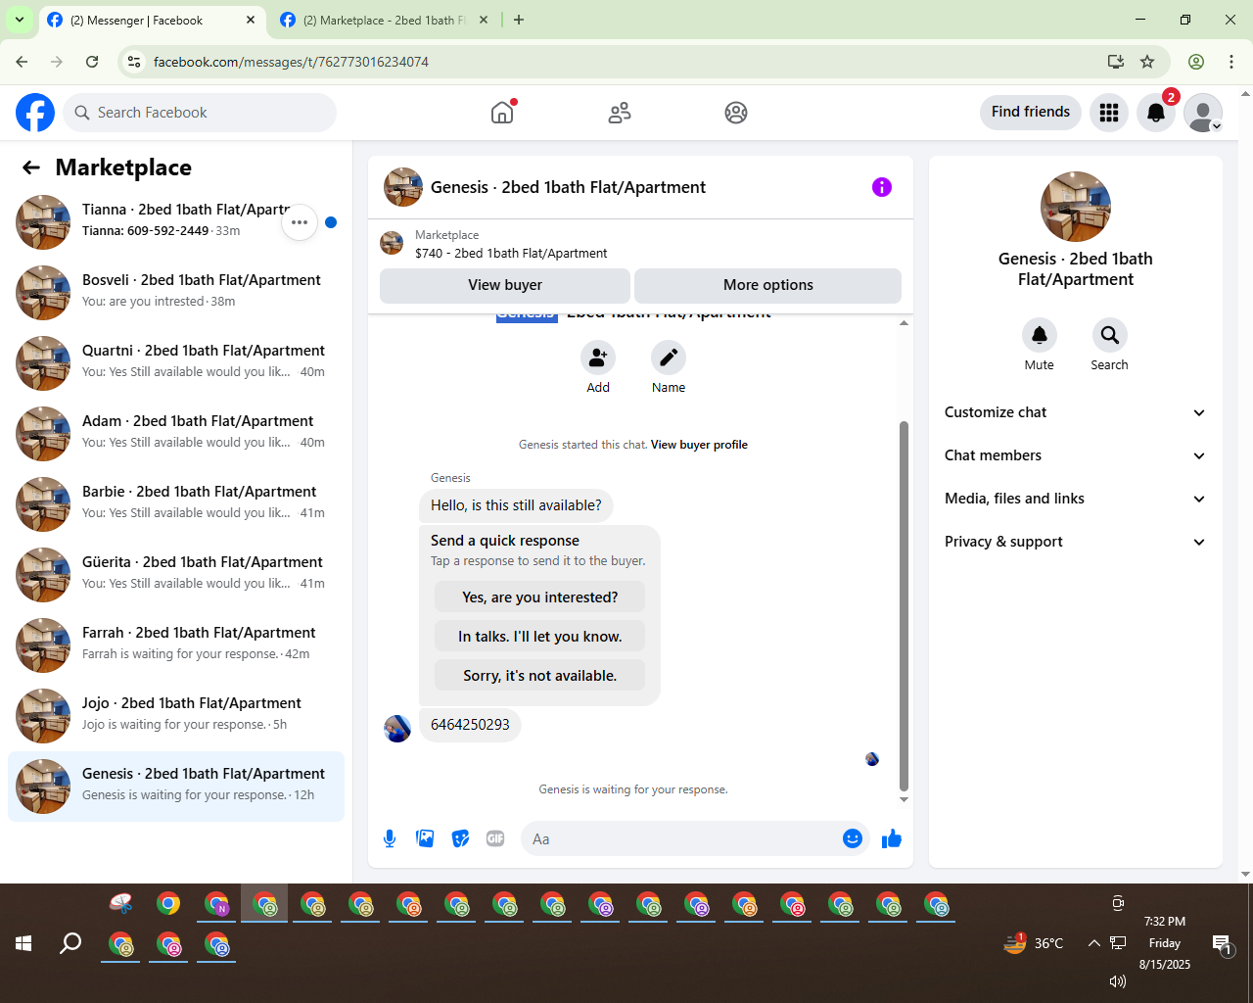This screenshot has height=1003, width=1253.
Task: Send quick reply In talks. I'll let you know.
Action: pyautogui.click(x=539, y=637)
